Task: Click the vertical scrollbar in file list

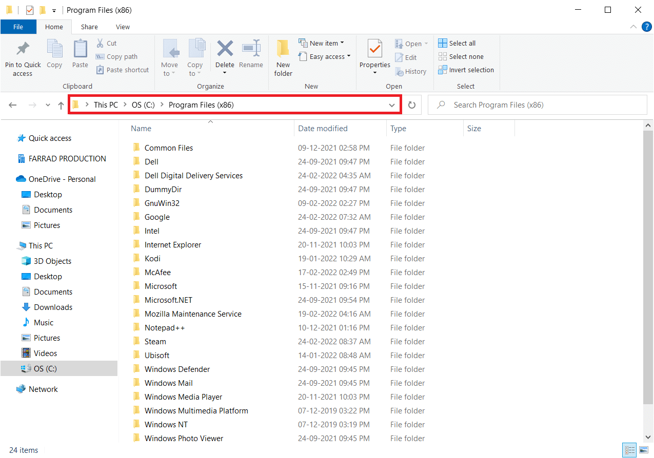Action: click(648, 266)
